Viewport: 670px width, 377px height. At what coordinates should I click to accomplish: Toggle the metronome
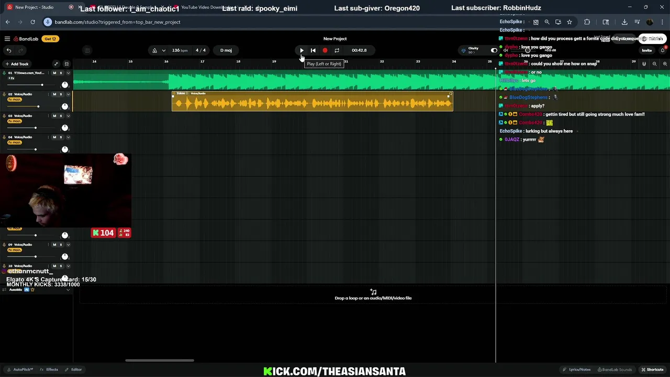point(154,50)
